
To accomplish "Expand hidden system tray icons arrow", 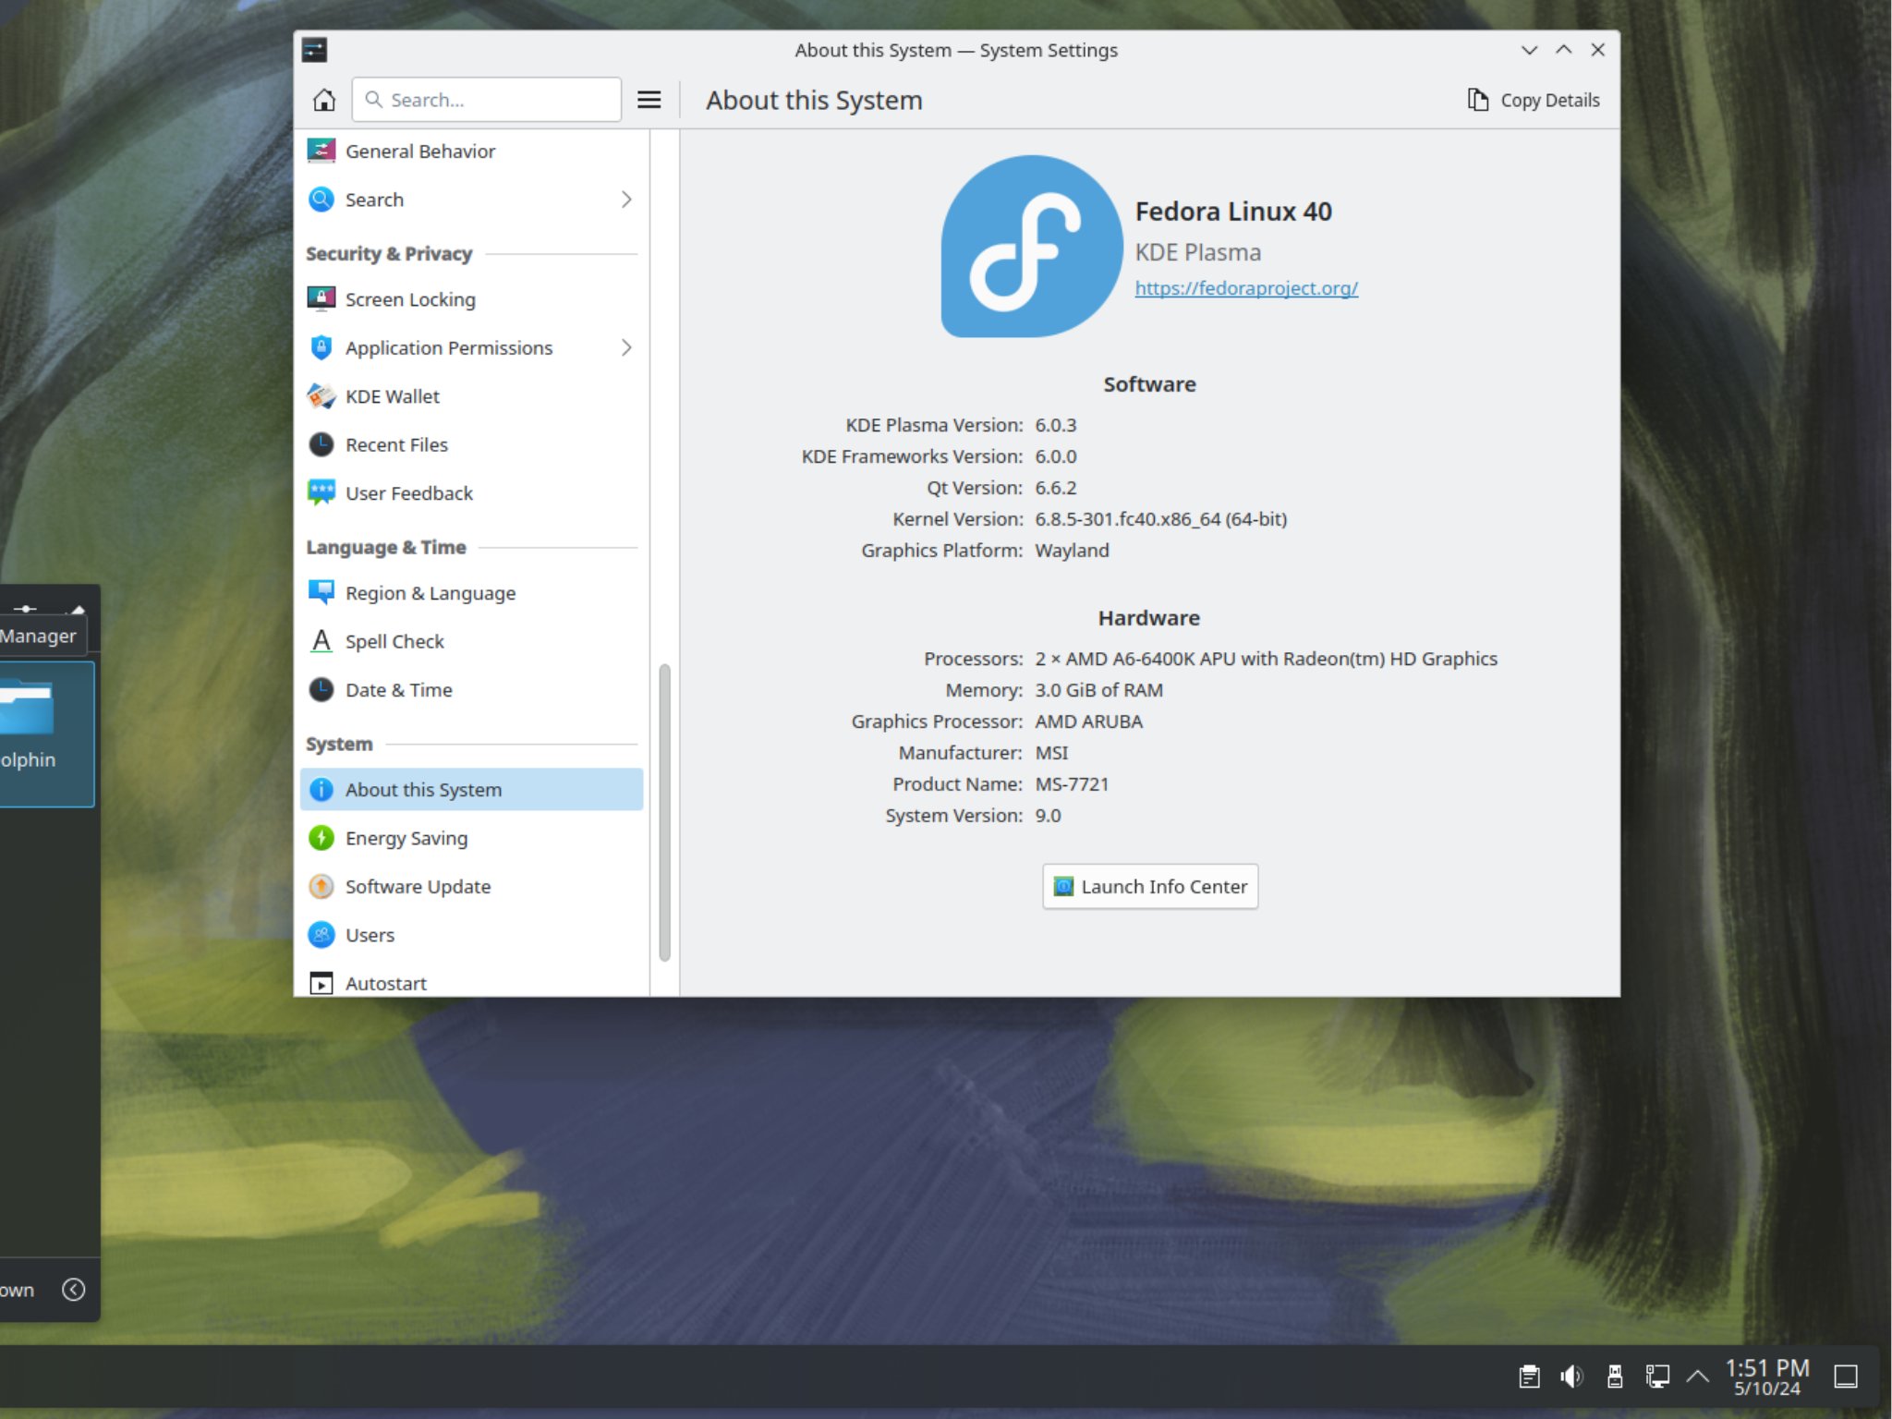I will coord(1698,1377).
